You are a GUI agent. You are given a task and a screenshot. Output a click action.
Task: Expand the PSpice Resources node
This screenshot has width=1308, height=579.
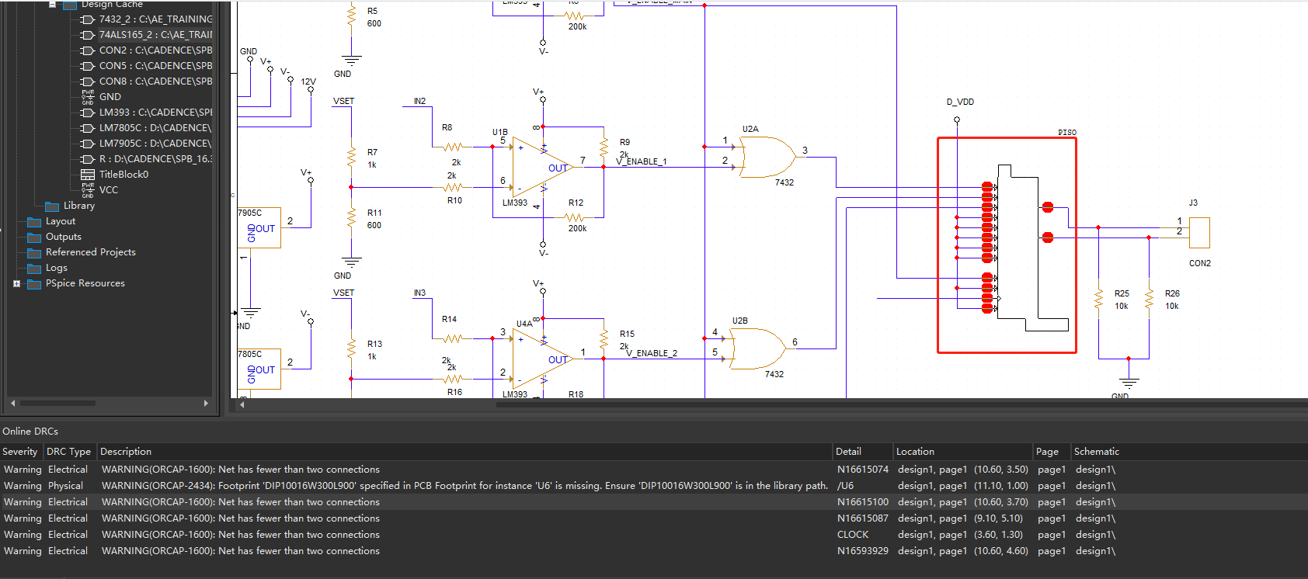click(x=16, y=283)
